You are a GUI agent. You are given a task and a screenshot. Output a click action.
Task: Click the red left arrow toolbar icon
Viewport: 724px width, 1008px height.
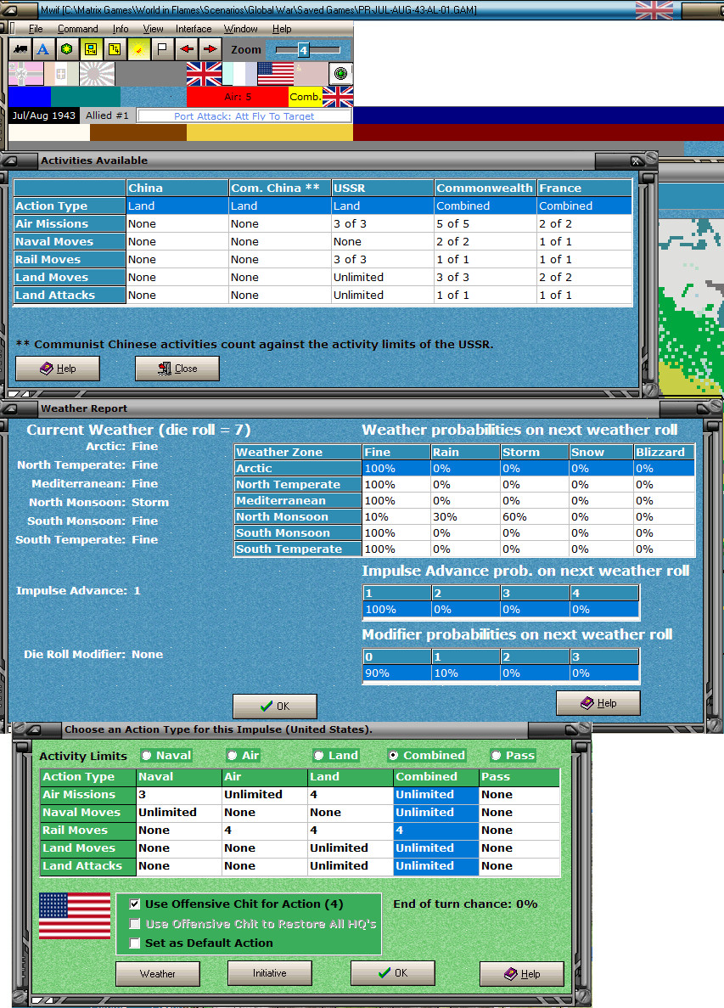point(186,49)
